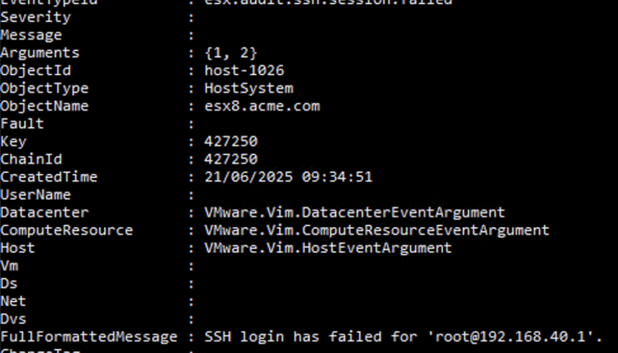Click the Message property label
Viewport: 618px width, 353px height.
[x=31, y=36]
